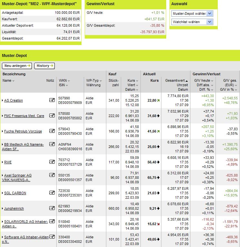Open the SOLARWORLD AG Inhaber-Aktien link
This screenshot has width=240, height=247.
(25, 224)
